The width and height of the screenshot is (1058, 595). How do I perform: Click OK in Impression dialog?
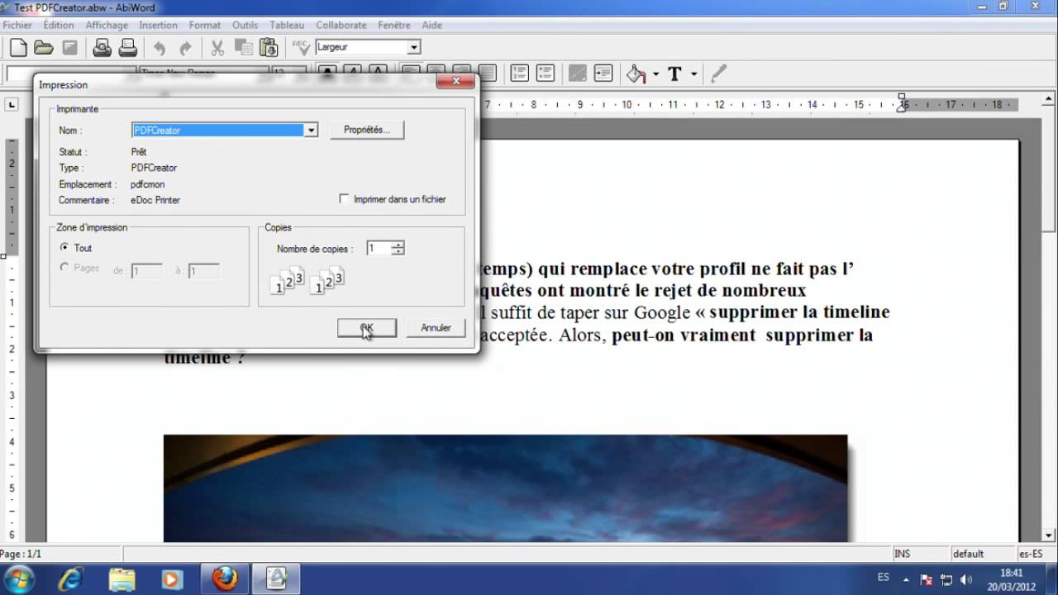[367, 328]
